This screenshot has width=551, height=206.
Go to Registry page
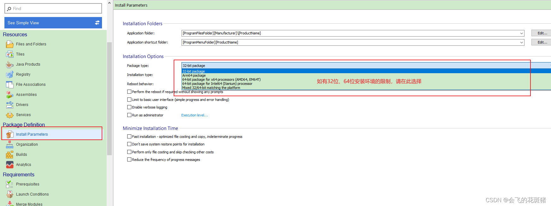[23, 74]
